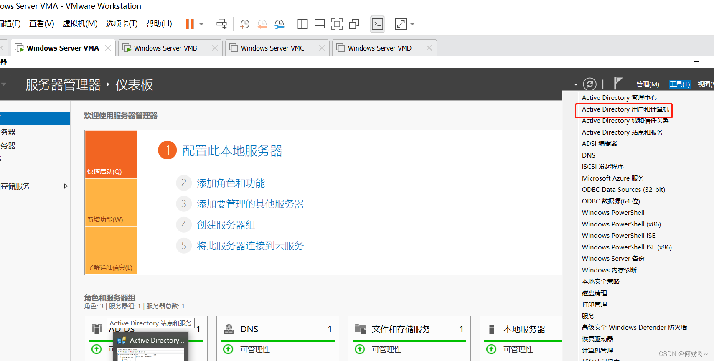Open Windows Server 备份
This screenshot has height=361, width=714.
pyautogui.click(x=613, y=259)
